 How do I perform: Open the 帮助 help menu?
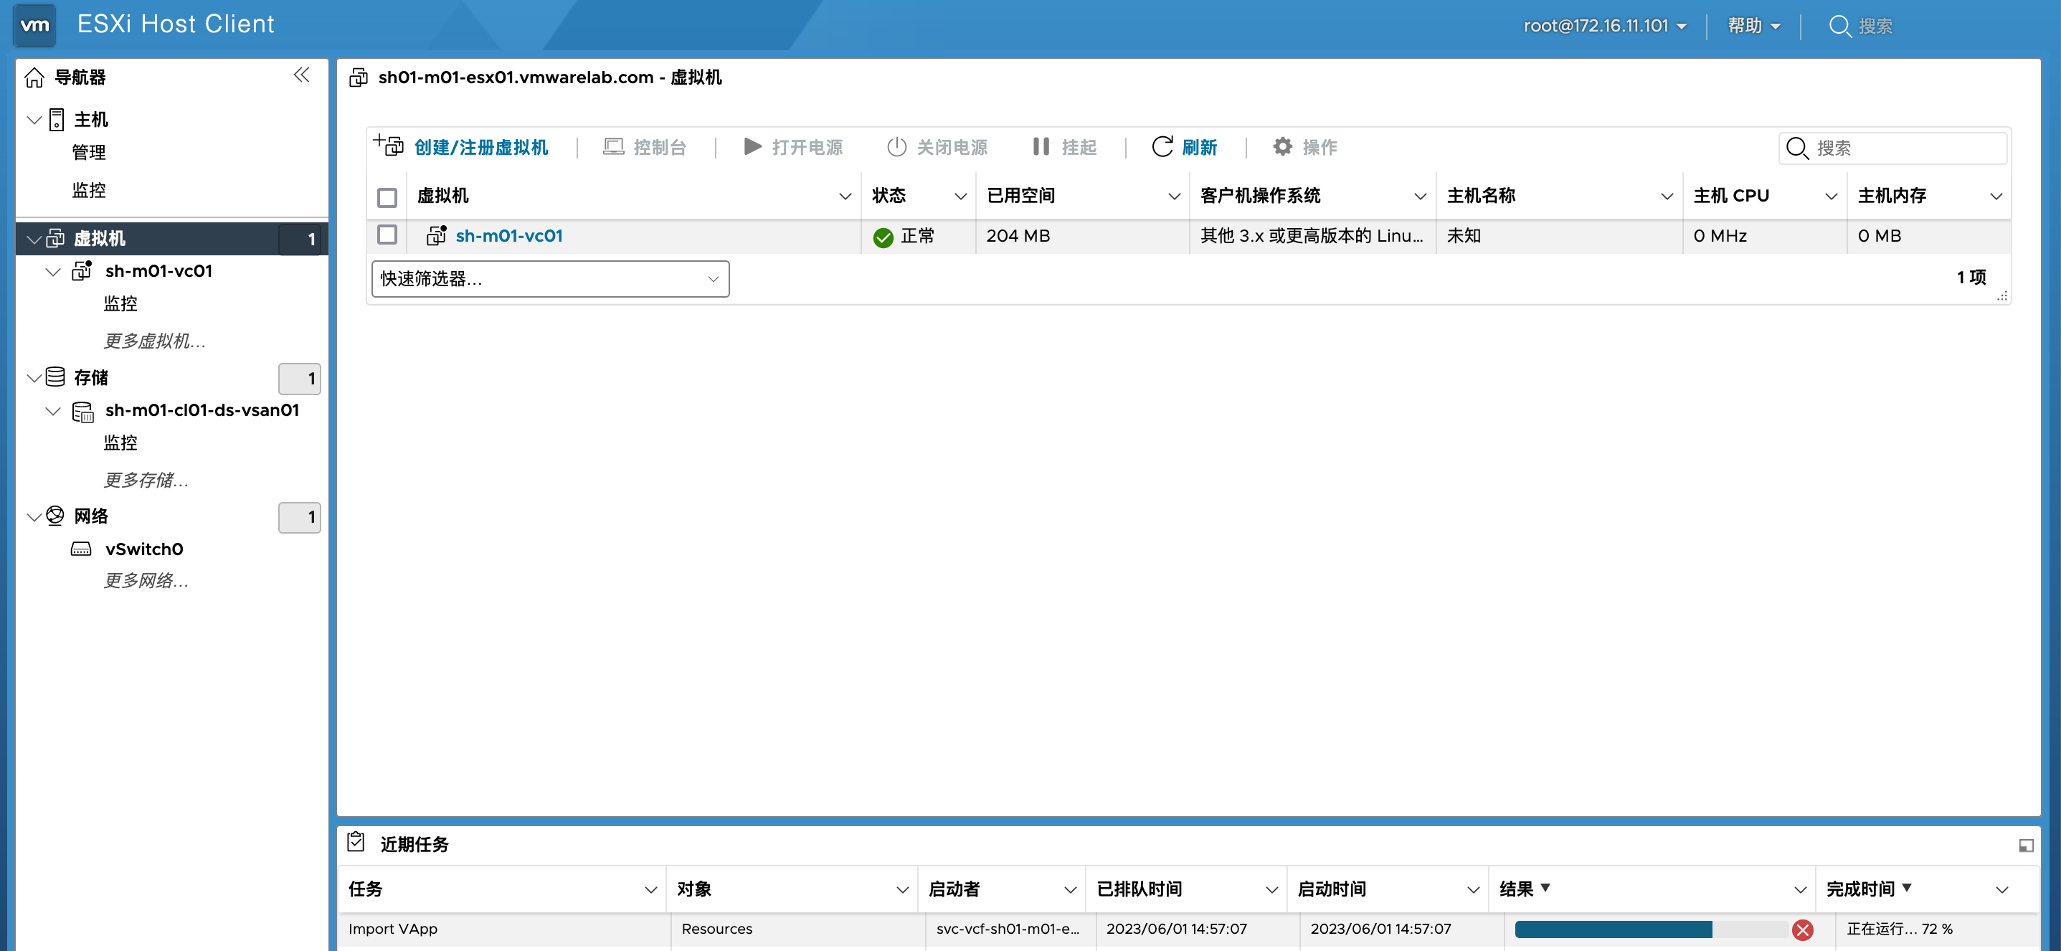1754,26
